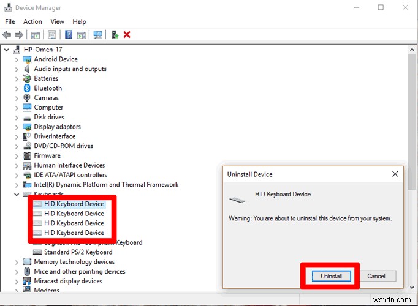Click the scrollbar up arrow

tap(412, 50)
